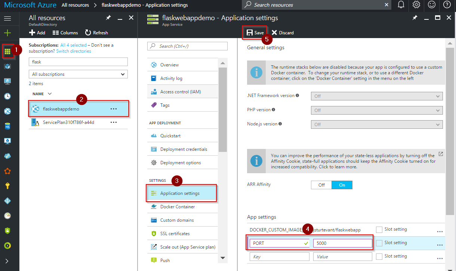Open Quickstart menu item
The height and width of the screenshot is (271, 456).
click(182, 136)
